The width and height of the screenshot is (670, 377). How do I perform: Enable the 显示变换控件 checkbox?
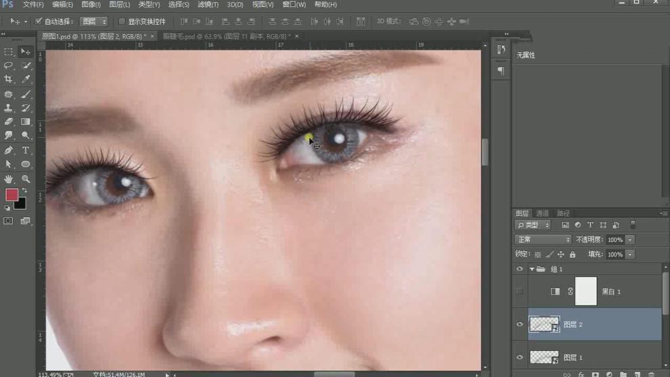point(122,22)
